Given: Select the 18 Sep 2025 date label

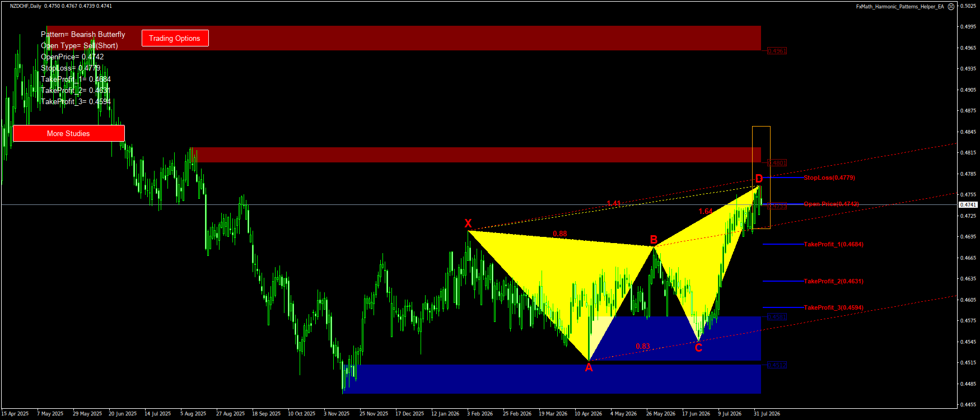Looking at the screenshot, I should click(266, 414).
